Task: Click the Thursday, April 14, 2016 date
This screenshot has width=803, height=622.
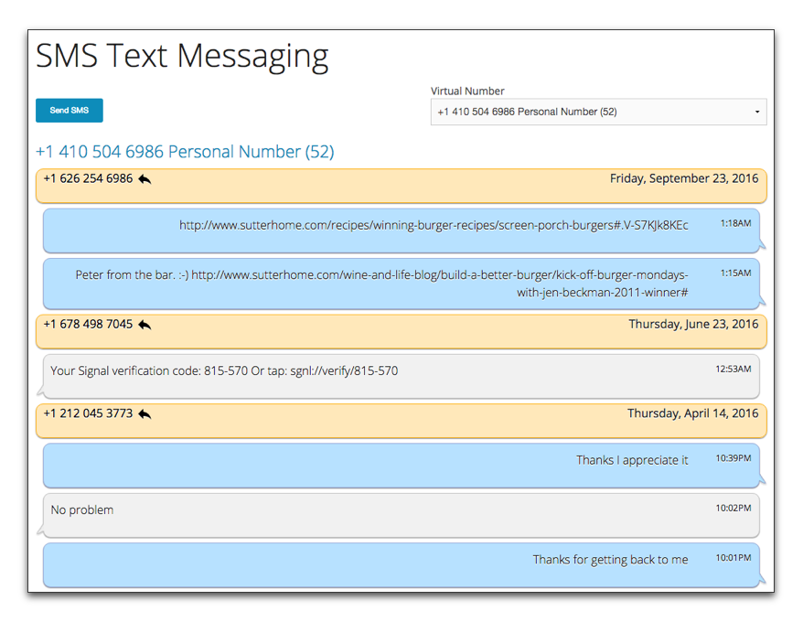Action: coord(693,413)
